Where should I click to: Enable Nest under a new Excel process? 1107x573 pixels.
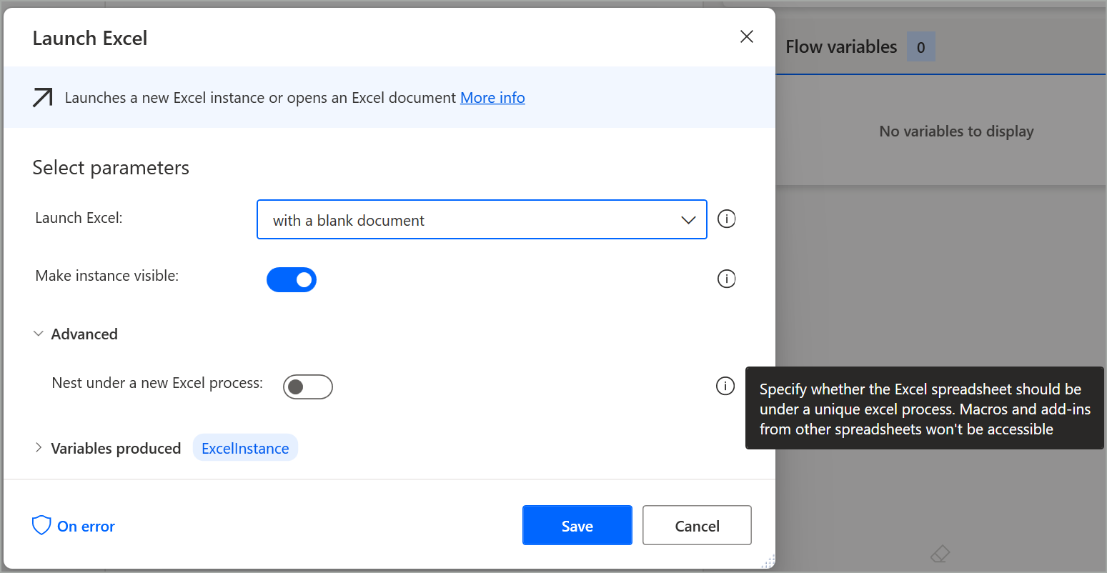click(308, 387)
